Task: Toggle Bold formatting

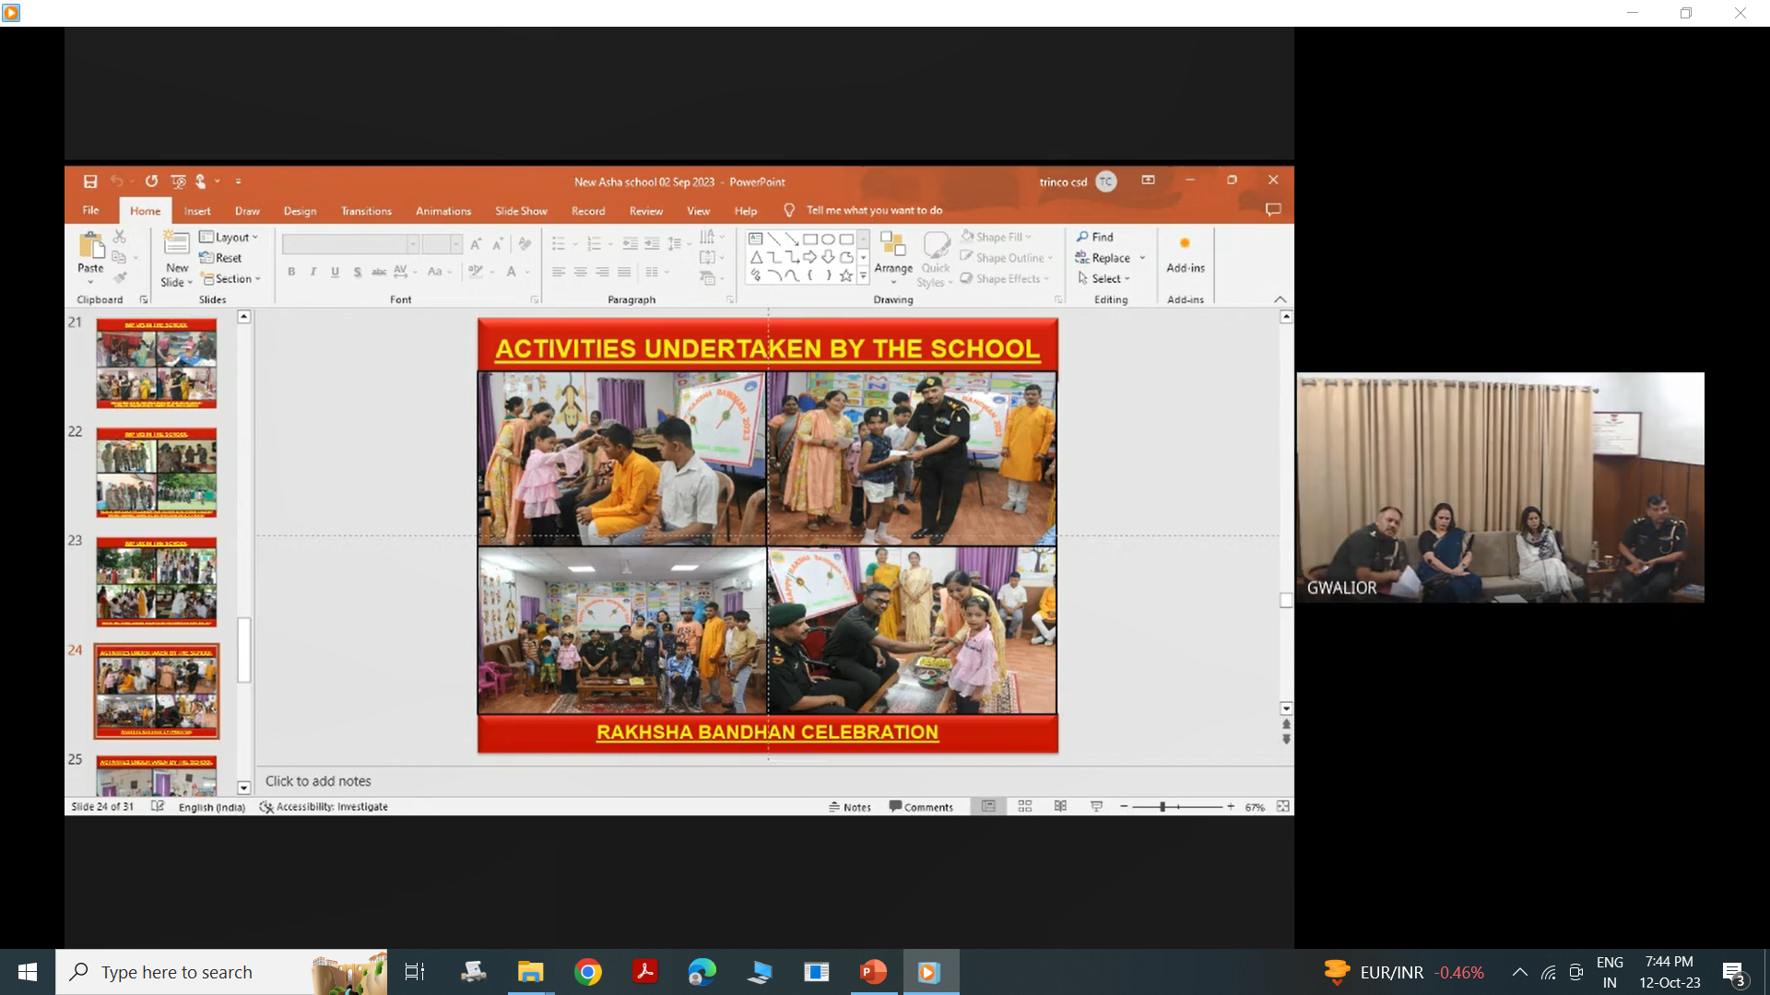Action: [x=291, y=272]
